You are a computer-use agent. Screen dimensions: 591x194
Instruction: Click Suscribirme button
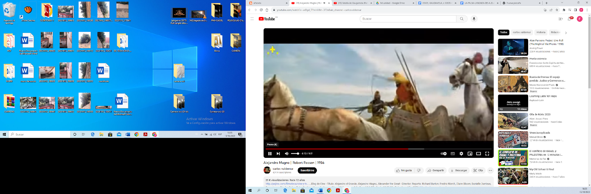click(x=307, y=170)
